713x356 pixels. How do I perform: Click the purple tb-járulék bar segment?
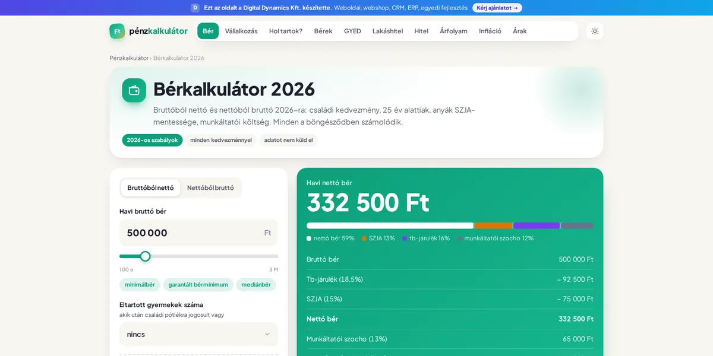pos(537,225)
